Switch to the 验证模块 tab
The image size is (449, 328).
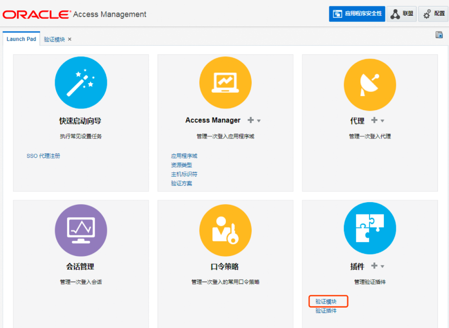[x=54, y=39]
